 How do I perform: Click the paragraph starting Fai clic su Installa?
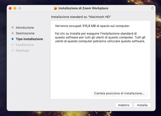click(x=100, y=37)
